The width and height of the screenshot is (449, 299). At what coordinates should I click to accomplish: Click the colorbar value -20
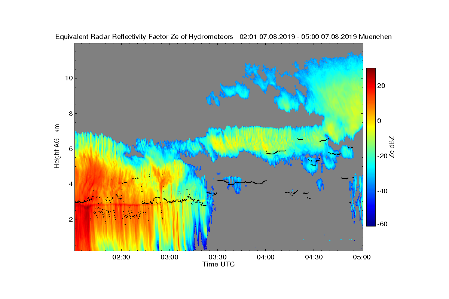382,156
